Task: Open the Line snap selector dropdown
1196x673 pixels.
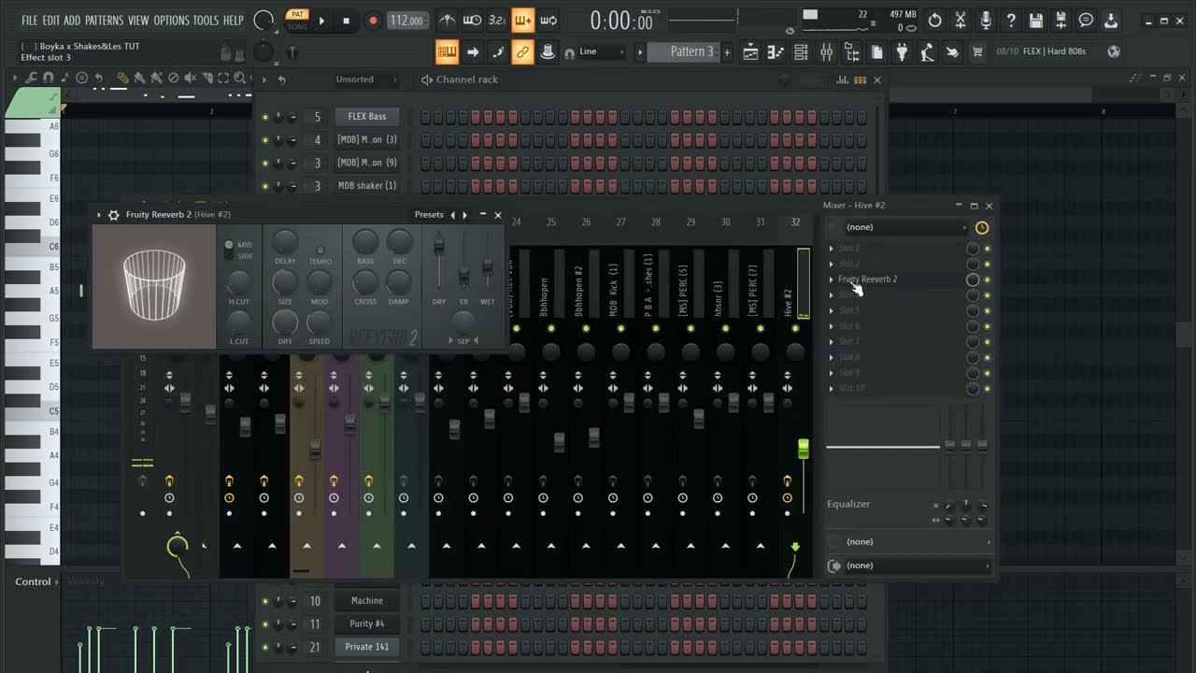Action: tap(603, 52)
